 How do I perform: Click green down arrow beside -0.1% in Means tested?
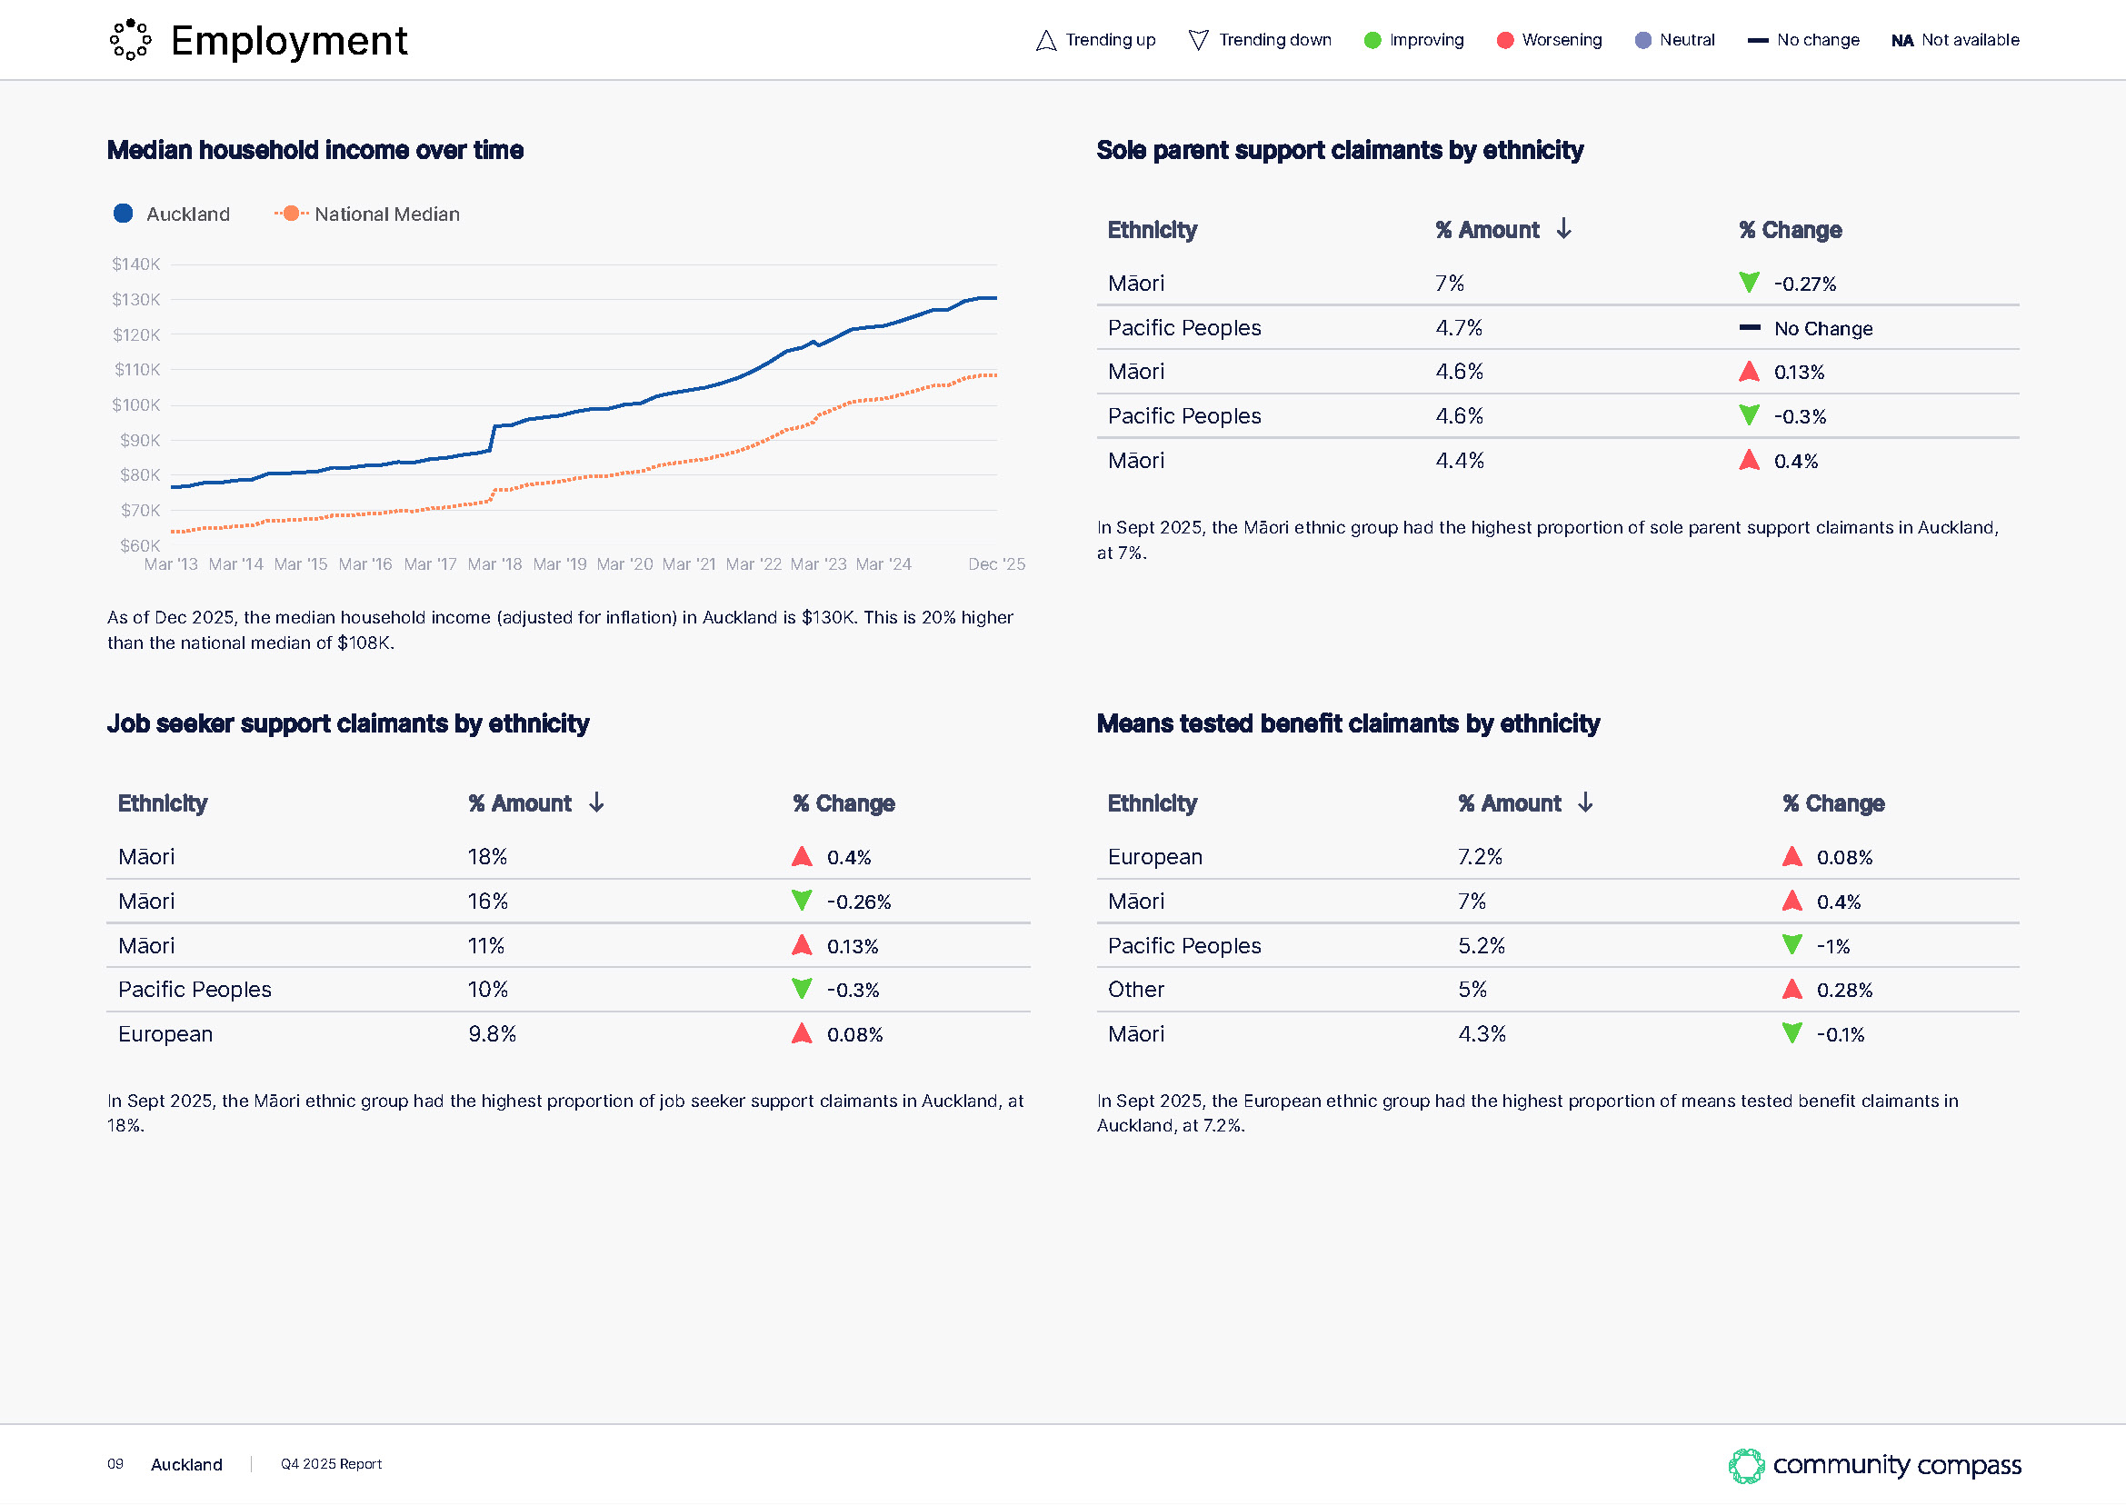point(1792,1033)
